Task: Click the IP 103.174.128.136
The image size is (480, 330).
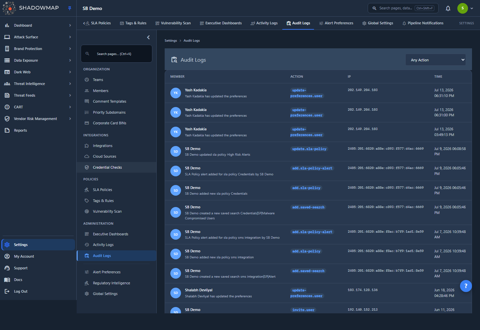Action: pyautogui.click(x=363, y=290)
